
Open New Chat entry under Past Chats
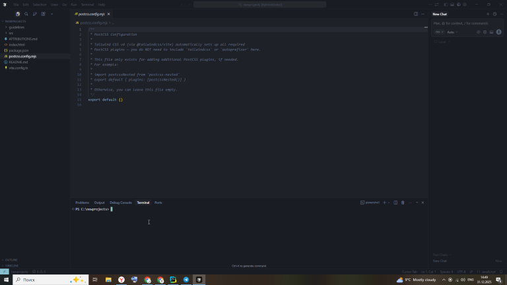pos(467,261)
